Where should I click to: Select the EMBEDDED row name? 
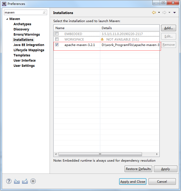click(x=73, y=34)
